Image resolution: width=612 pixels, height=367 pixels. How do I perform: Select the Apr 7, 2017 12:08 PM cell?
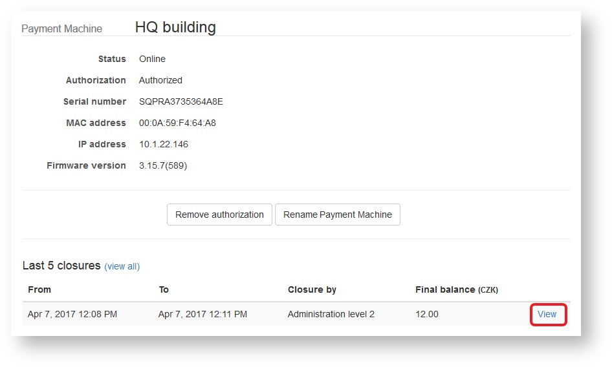click(x=72, y=314)
